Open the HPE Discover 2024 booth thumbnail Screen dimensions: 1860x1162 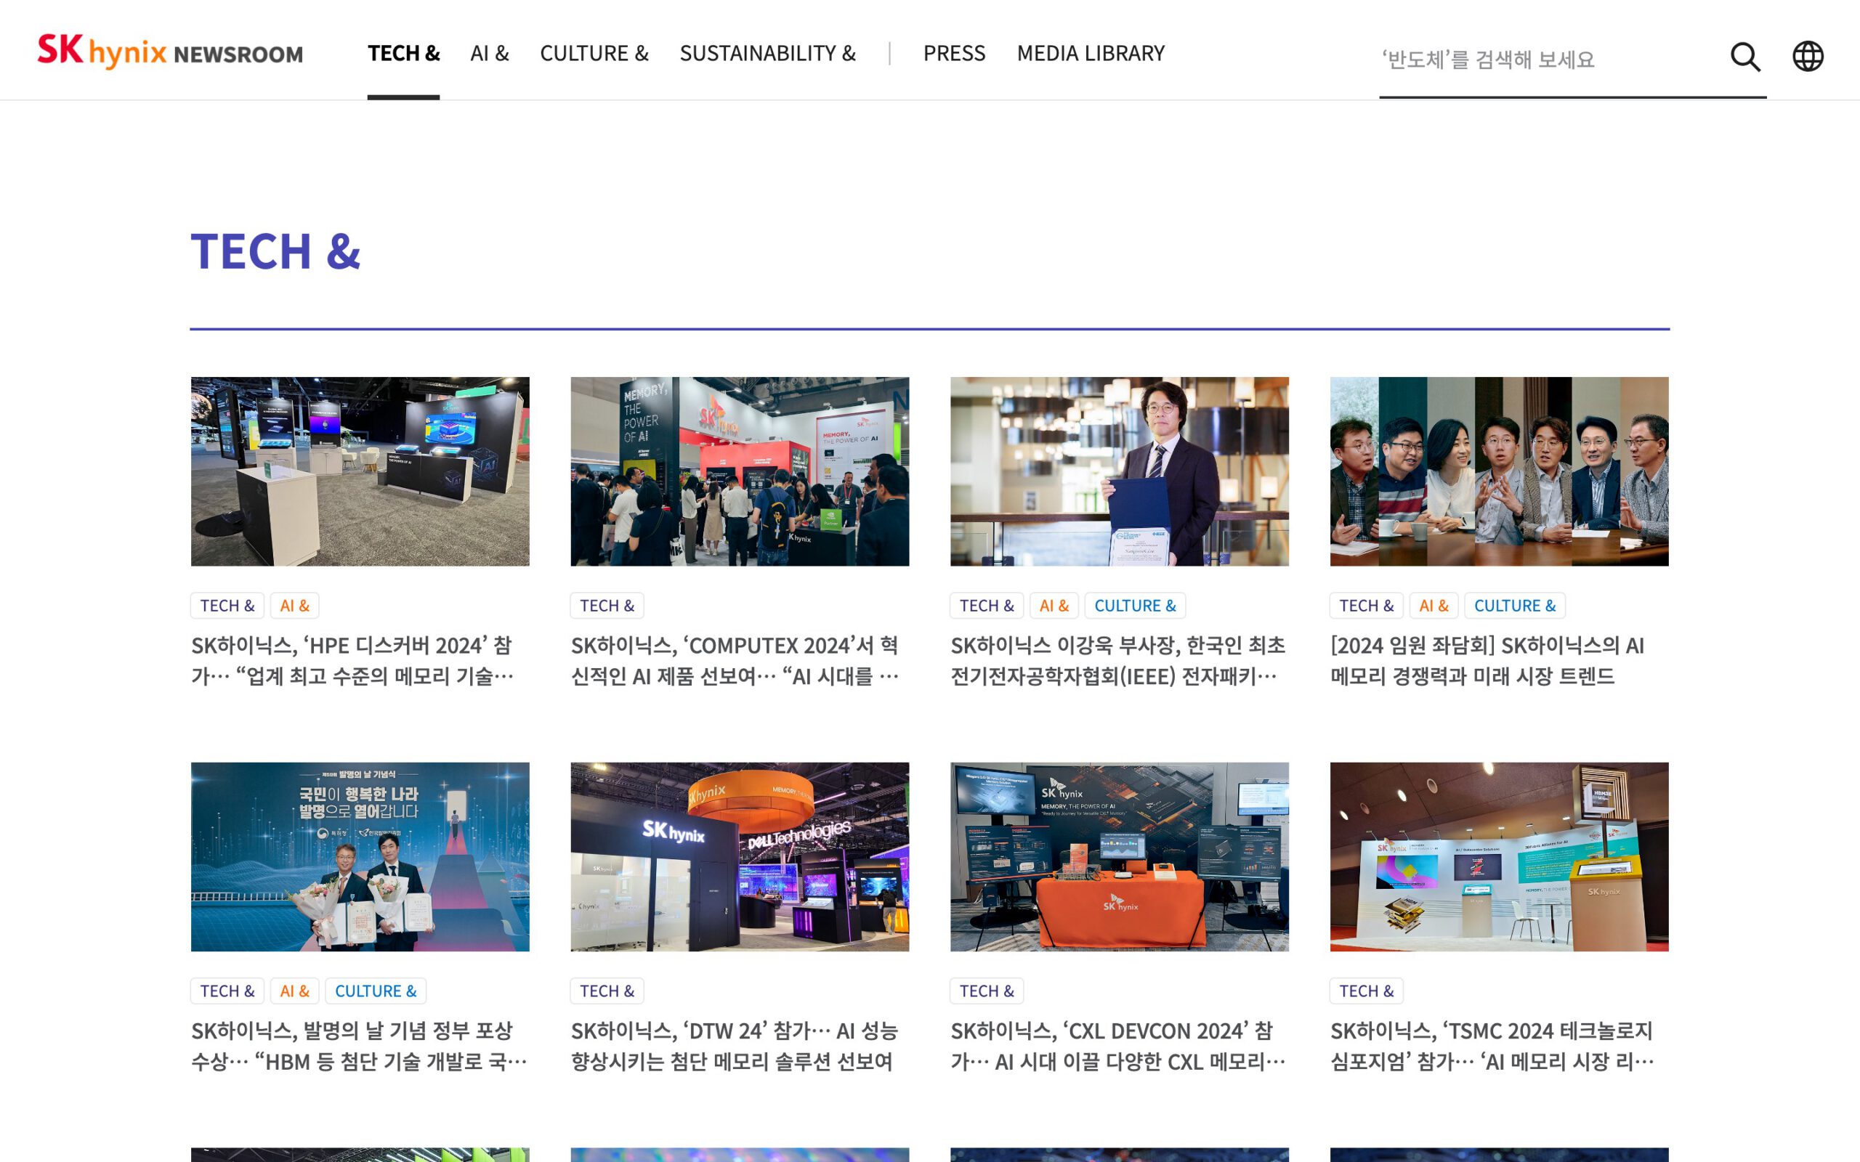point(360,471)
